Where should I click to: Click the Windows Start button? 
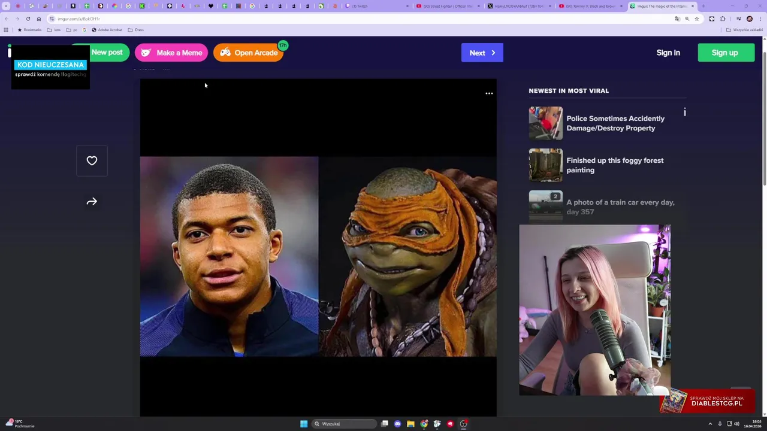tap(304, 424)
